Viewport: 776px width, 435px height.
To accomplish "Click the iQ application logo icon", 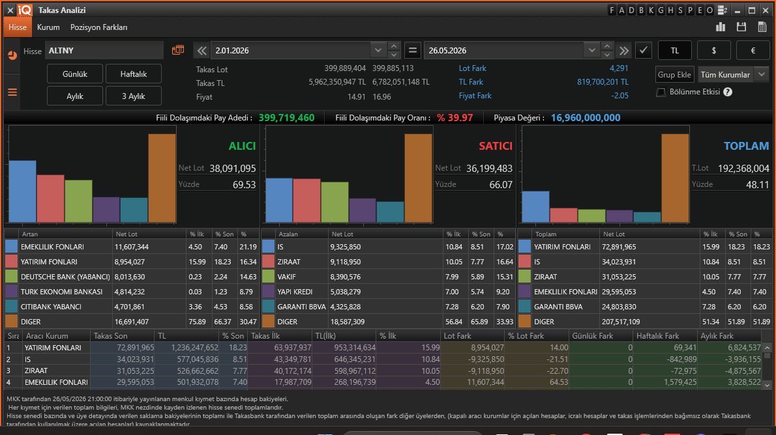I will [24, 10].
